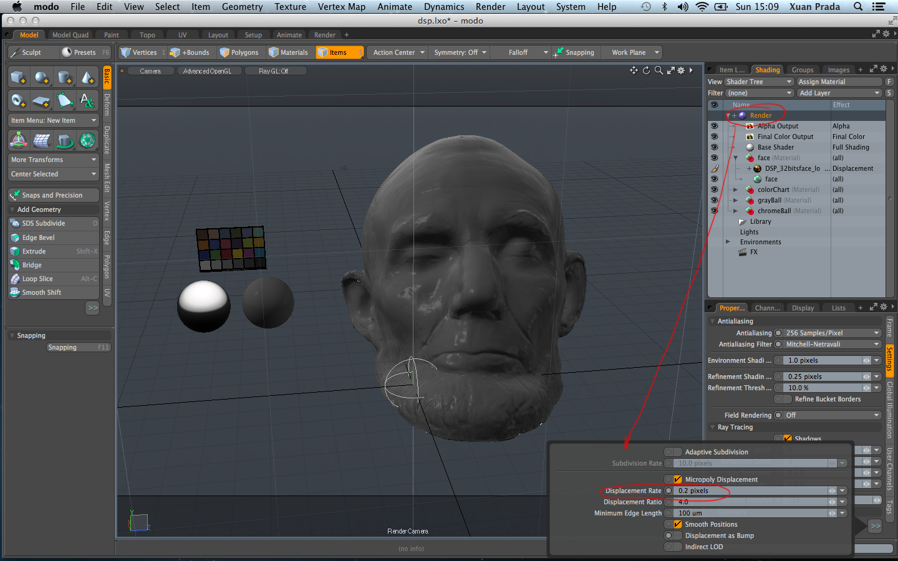Add a cube primitive from the toolbox

(x=18, y=78)
